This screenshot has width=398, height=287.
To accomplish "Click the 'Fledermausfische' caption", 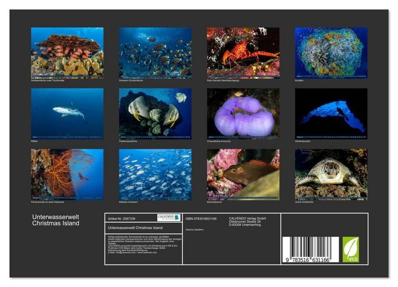I will [128, 141].
